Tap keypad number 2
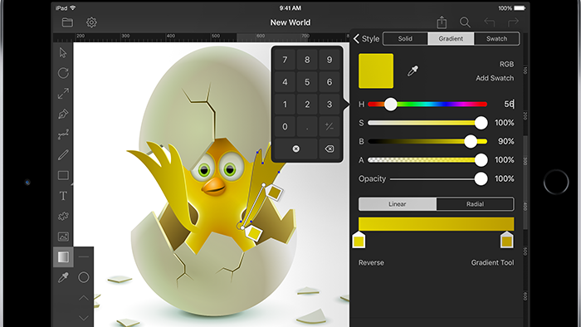The height and width of the screenshot is (327, 581). 307,105
